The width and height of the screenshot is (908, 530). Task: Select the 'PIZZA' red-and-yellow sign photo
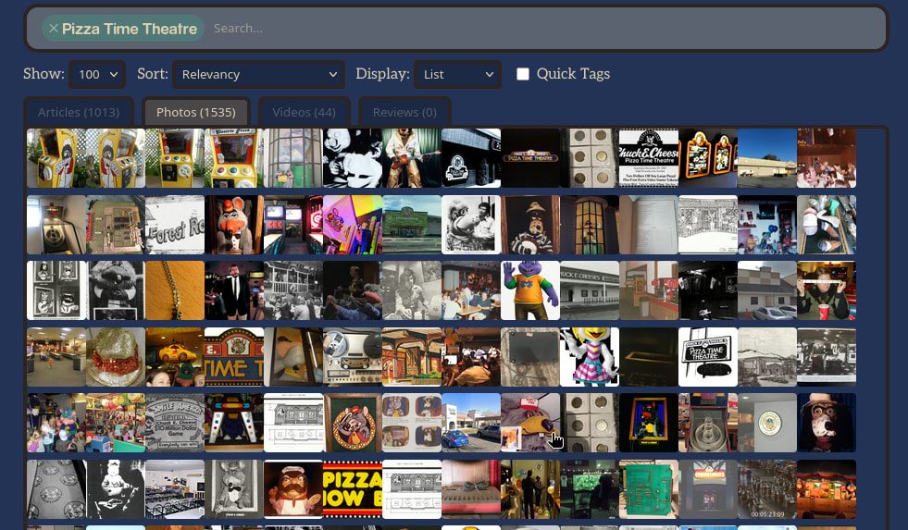pyautogui.click(x=353, y=490)
